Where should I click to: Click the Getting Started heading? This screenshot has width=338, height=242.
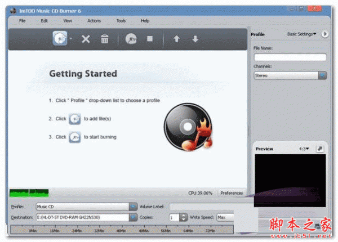[x=83, y=74]
